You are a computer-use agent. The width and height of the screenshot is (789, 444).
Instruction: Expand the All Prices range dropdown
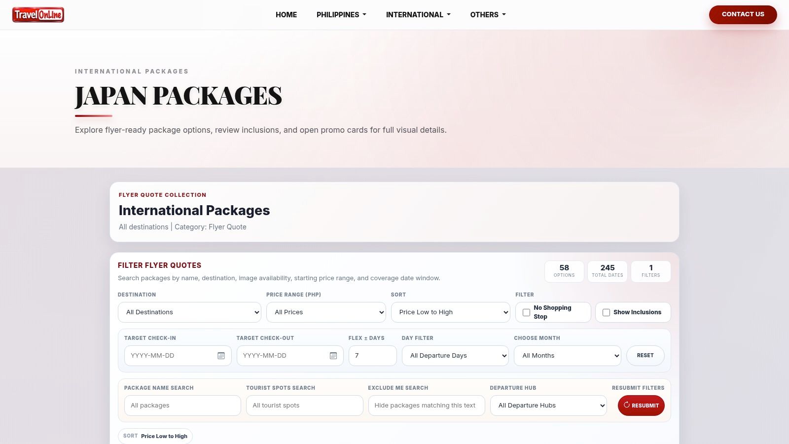pyautogui.click(x=326, y=312)
